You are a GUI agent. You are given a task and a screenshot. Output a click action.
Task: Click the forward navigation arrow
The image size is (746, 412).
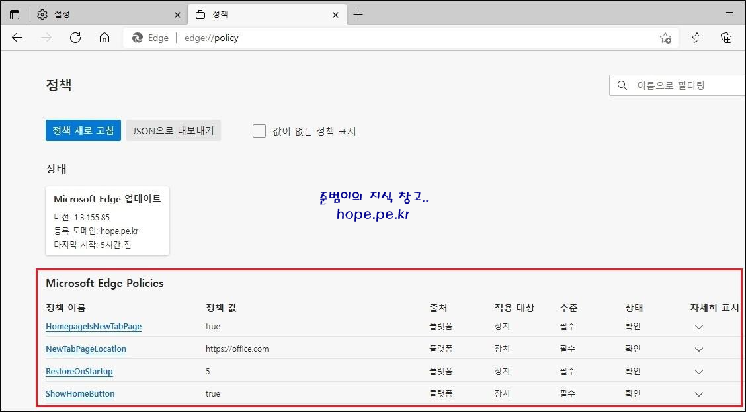tap(46, 38)
